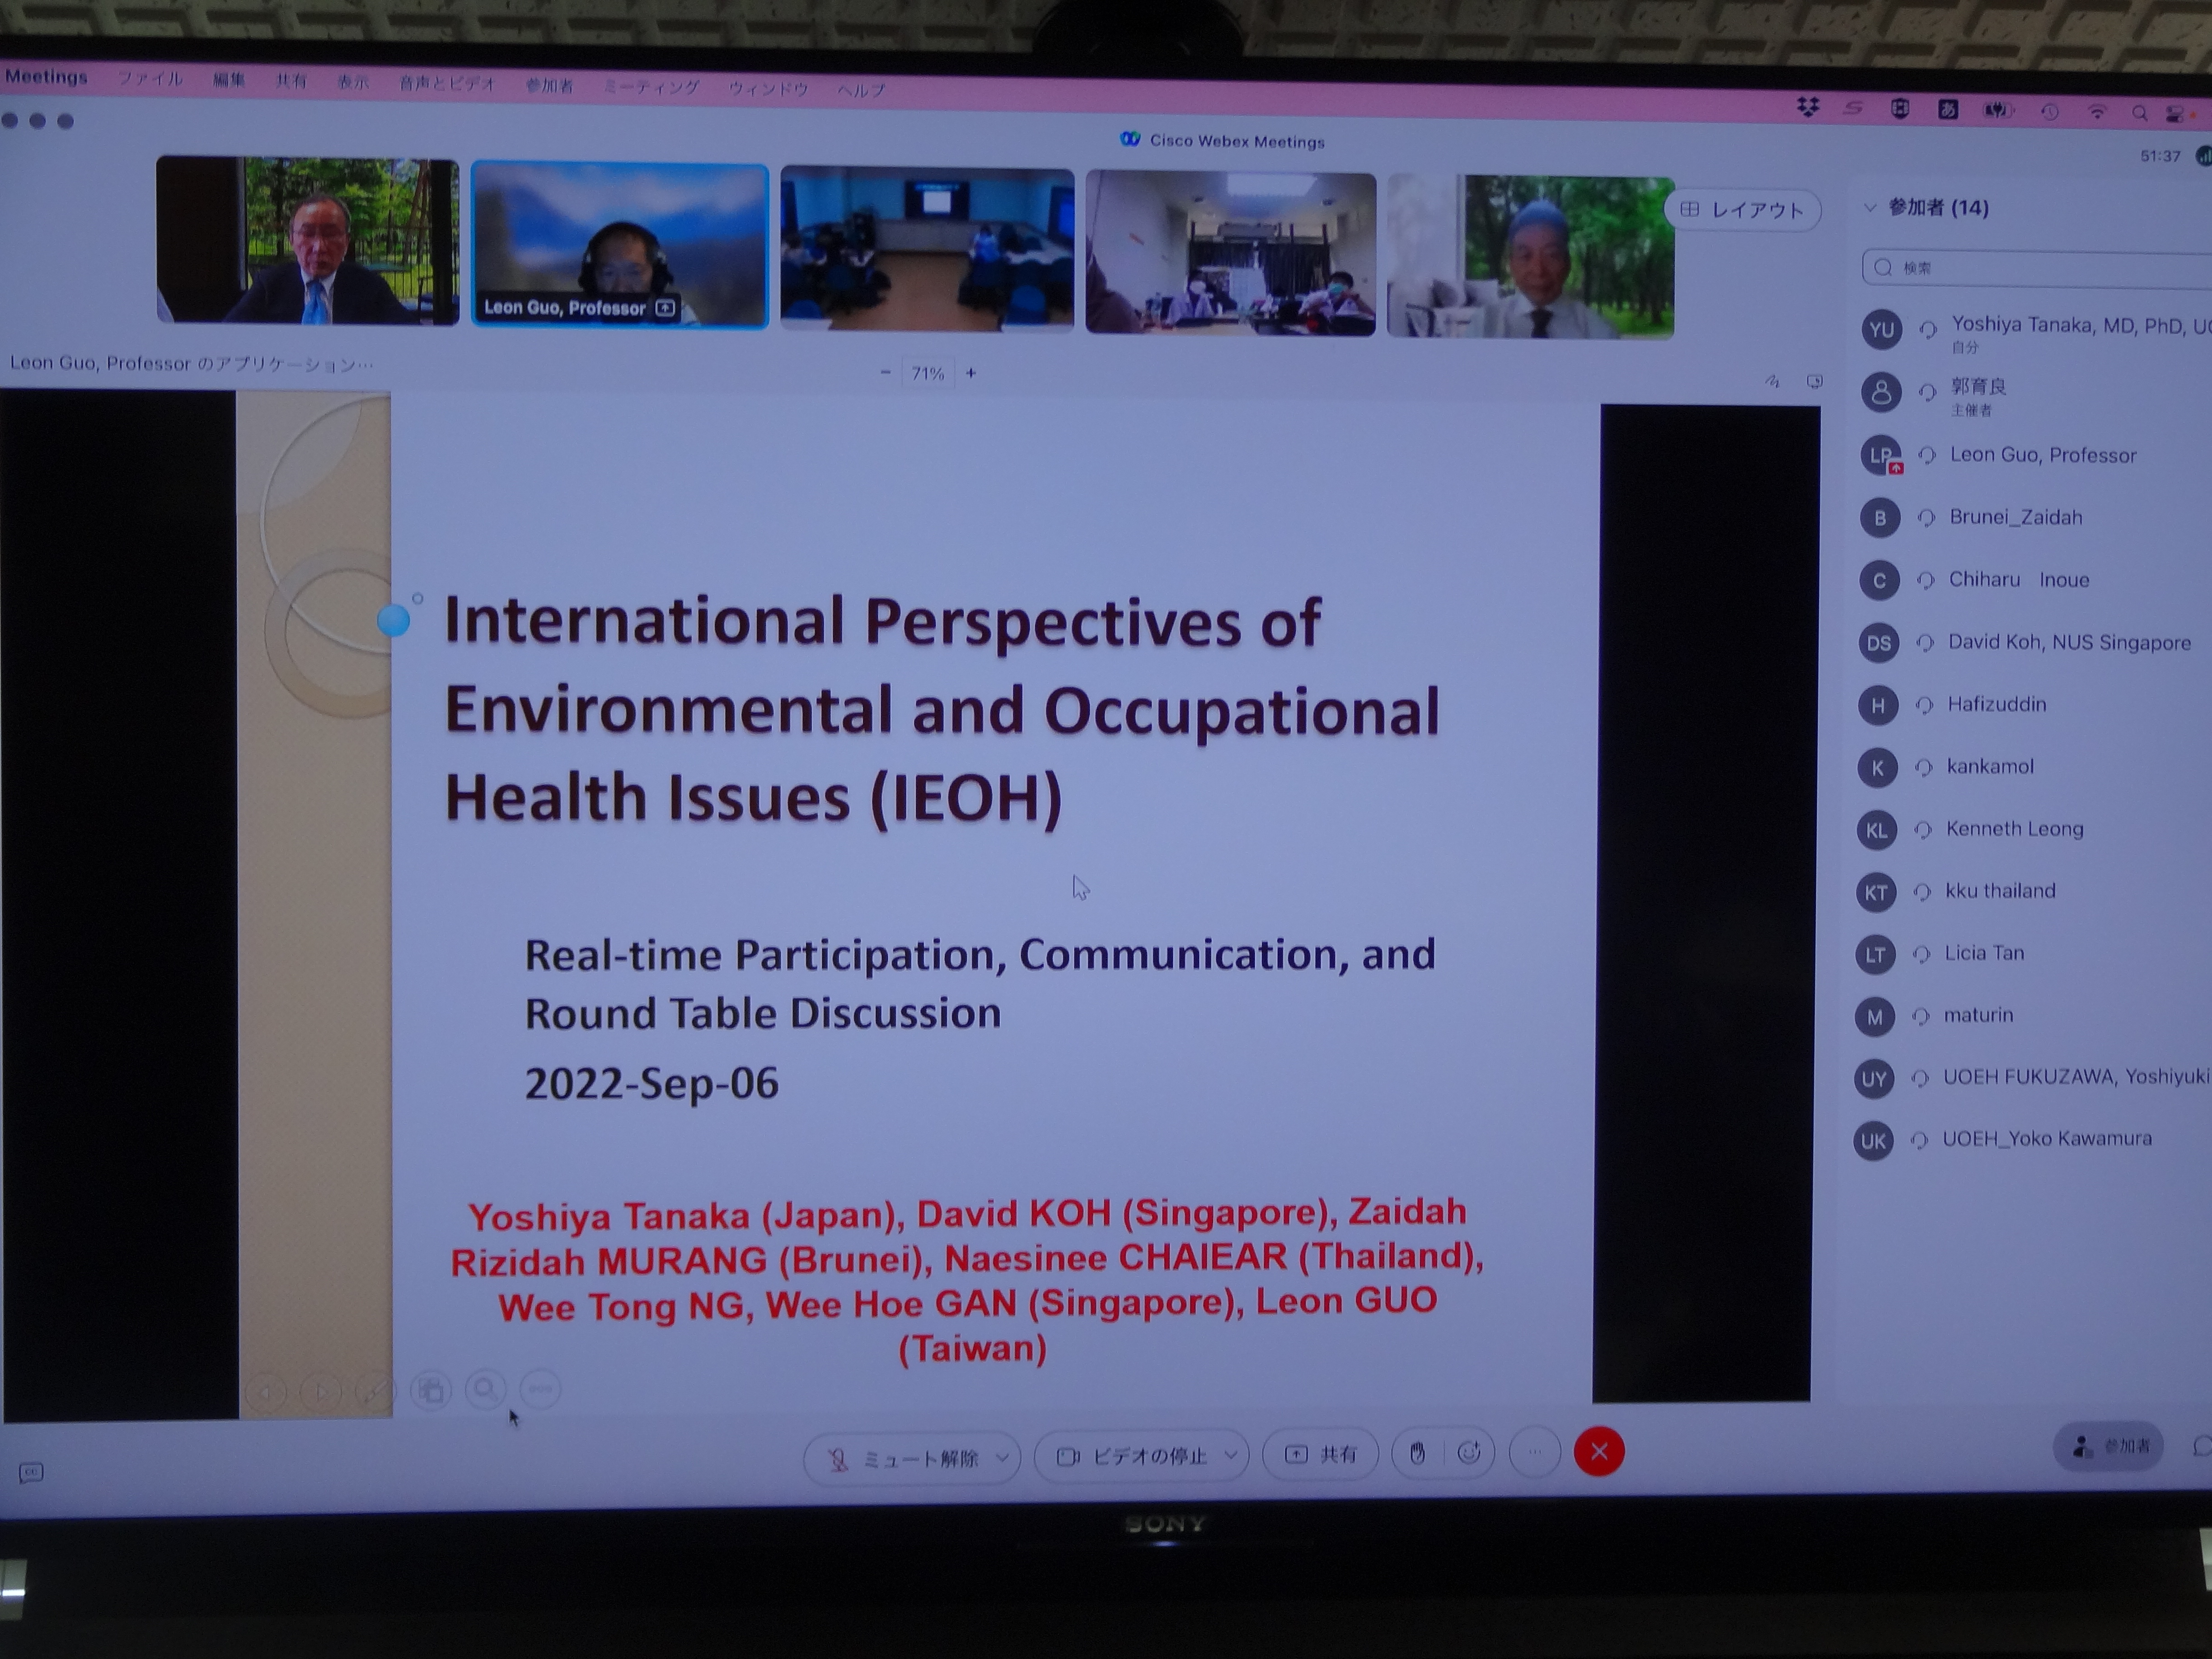Open the 表示 menu
This screenshot has width=2212, height=1659.
pos(352,82)
